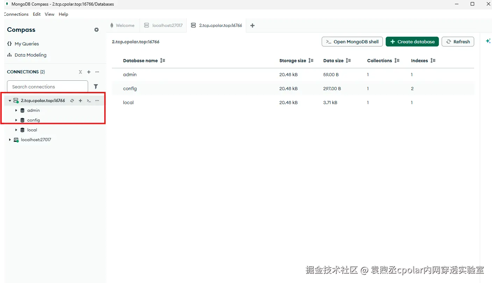Click the filter connections funnel icon

point(96,86)
